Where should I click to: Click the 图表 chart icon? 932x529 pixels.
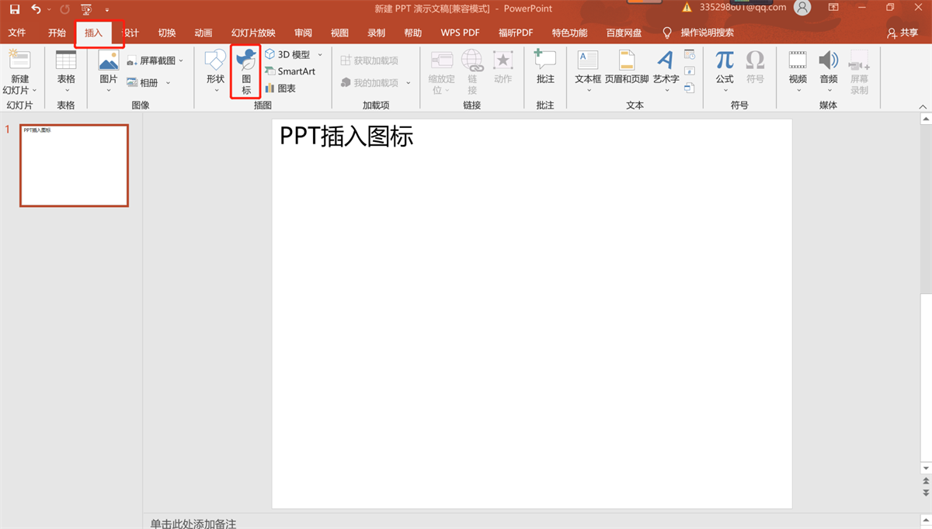(x=270, y=88)
